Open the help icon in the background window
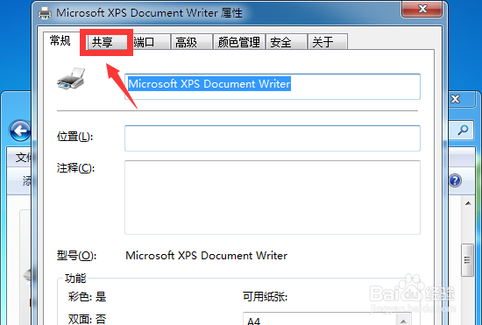 (455, 180)
